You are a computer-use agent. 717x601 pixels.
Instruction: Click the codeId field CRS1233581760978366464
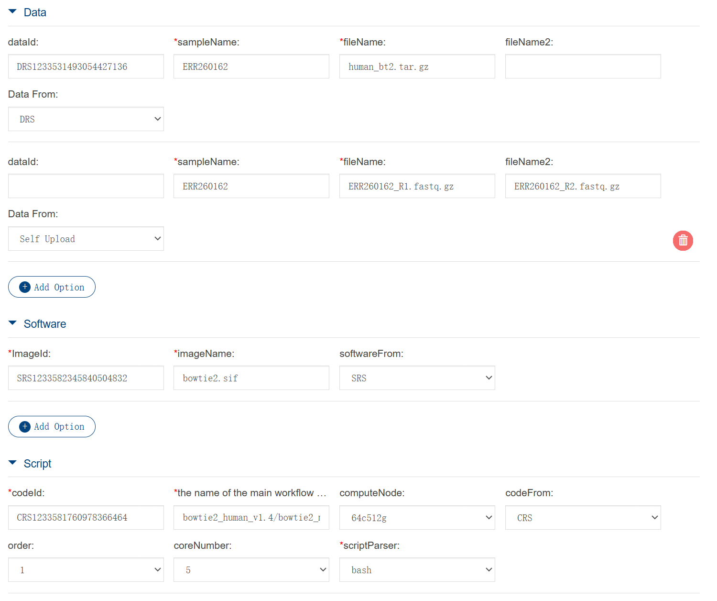tap(86, 518)
